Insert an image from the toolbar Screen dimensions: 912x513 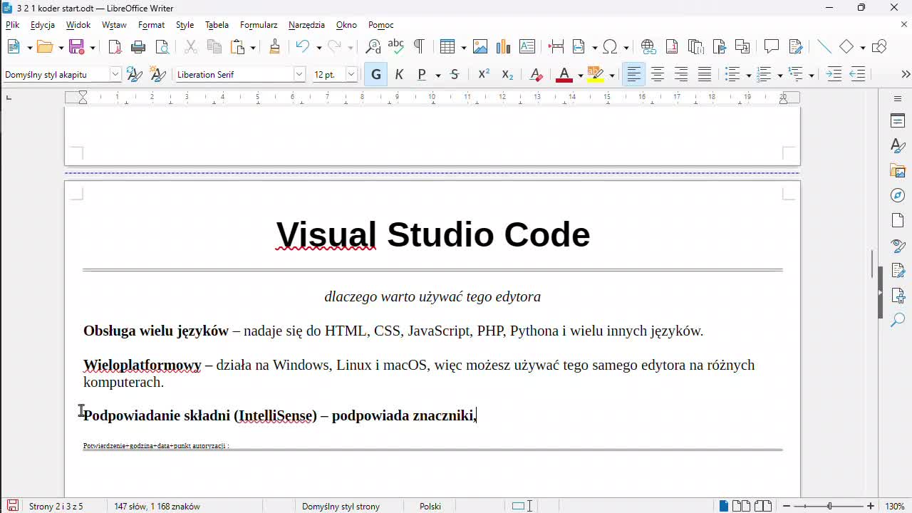481,46
